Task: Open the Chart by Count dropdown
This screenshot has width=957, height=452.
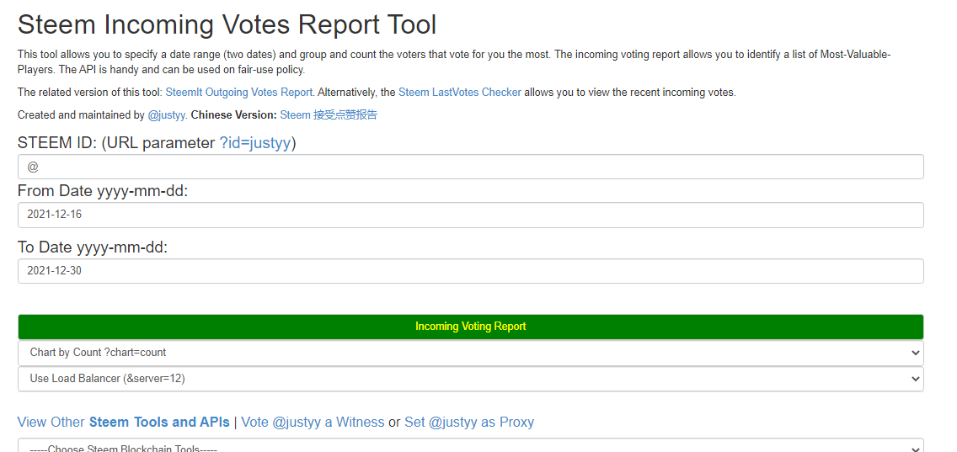Action: [x=471, y=353]
